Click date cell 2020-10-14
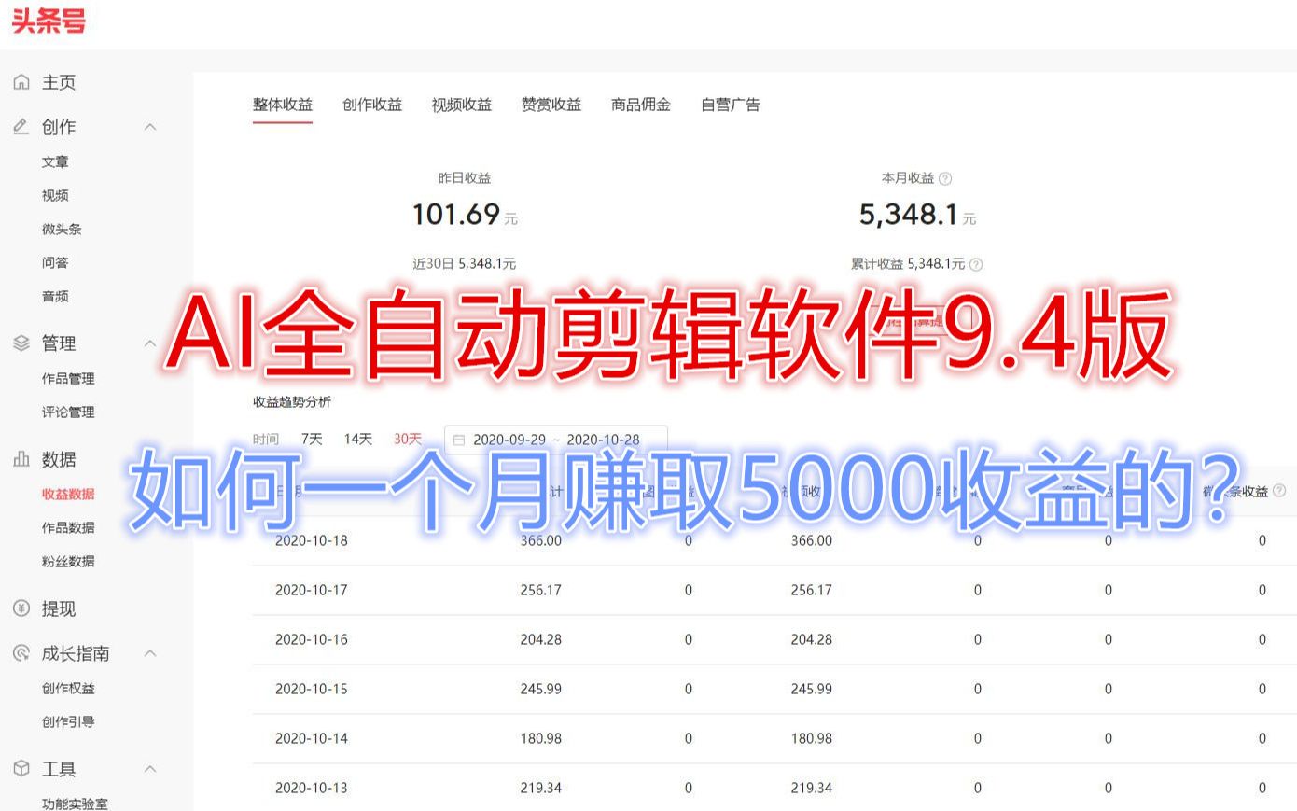 (x=312, y=738)
